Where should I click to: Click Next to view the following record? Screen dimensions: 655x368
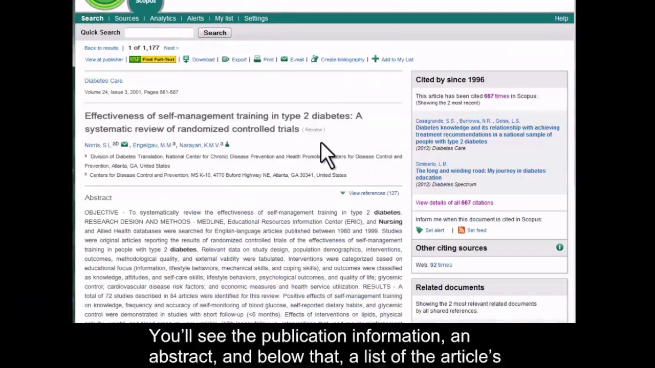coord(171,48)
